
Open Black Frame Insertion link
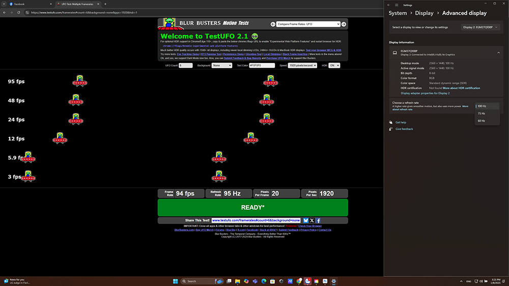295,54
